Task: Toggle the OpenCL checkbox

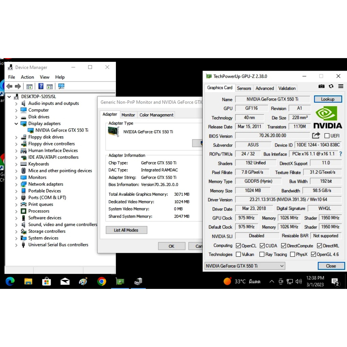Action: pos(238,246)
